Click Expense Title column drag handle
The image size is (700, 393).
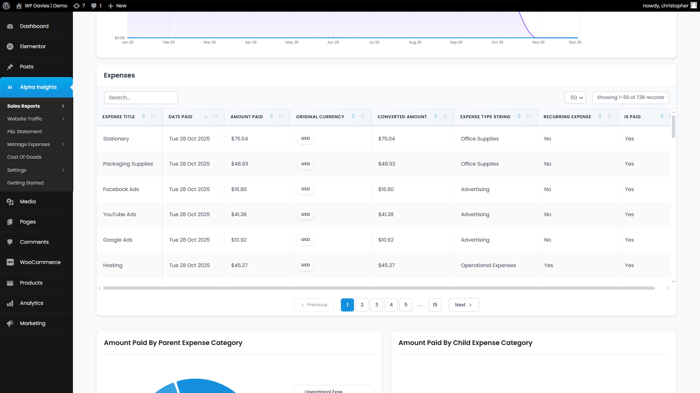[153, 116]
